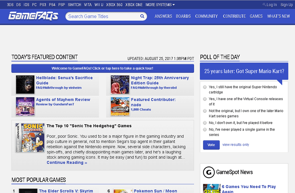Open The Elder Scrolls V: Skyrim link
Viewport: 295px width, 193px height.
[66, 191]
